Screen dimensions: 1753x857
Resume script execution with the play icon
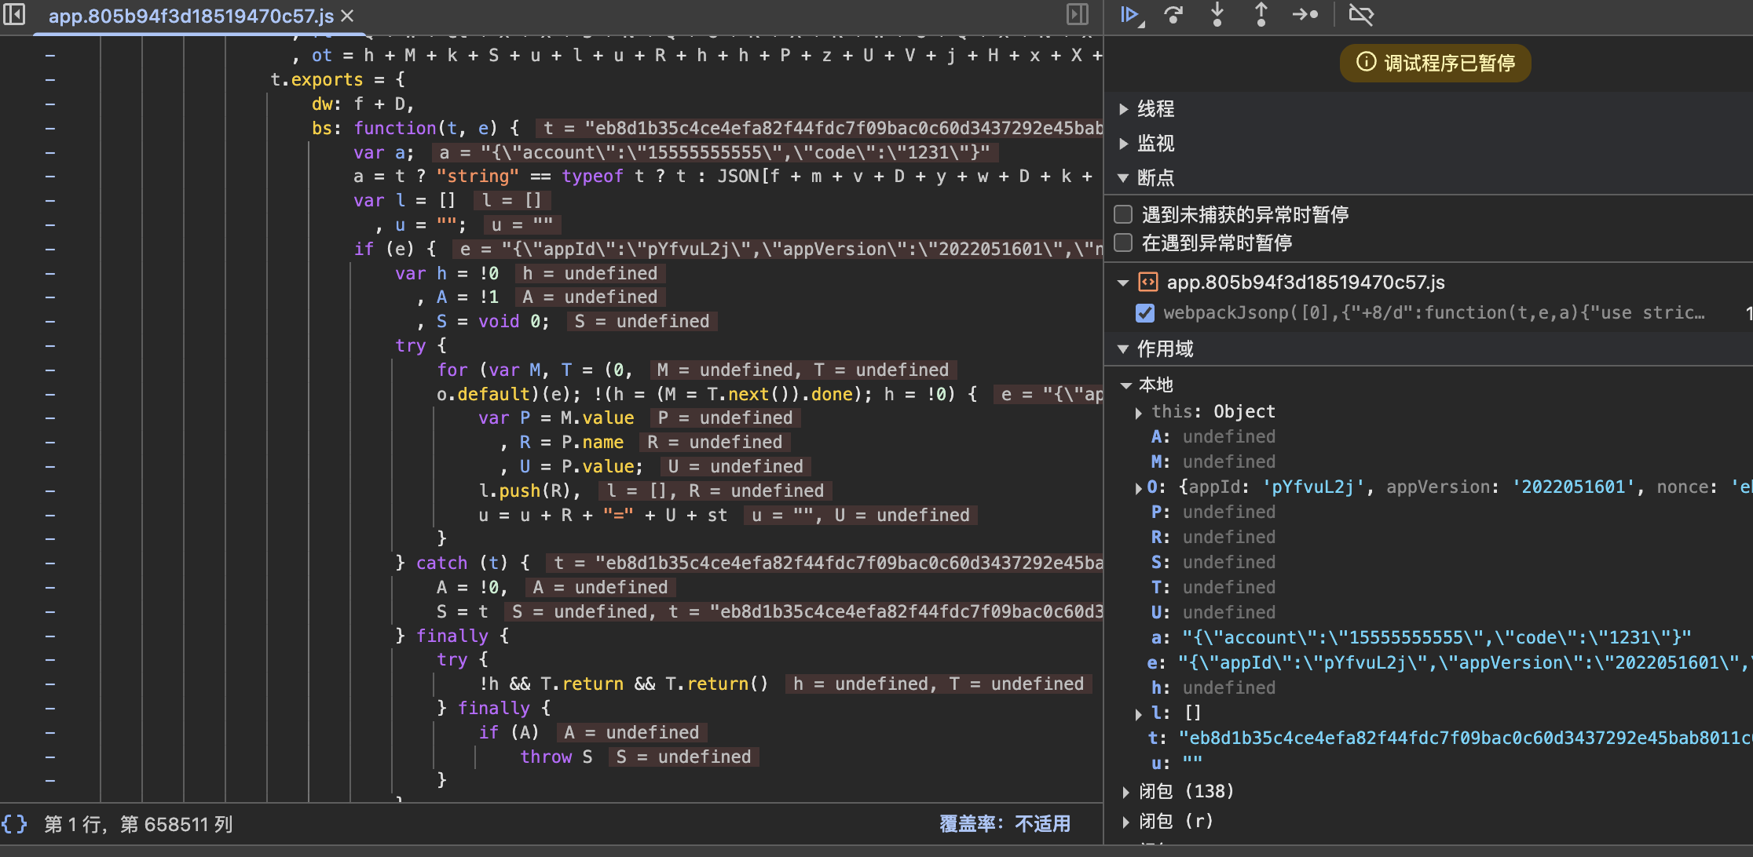[1130, 15]
